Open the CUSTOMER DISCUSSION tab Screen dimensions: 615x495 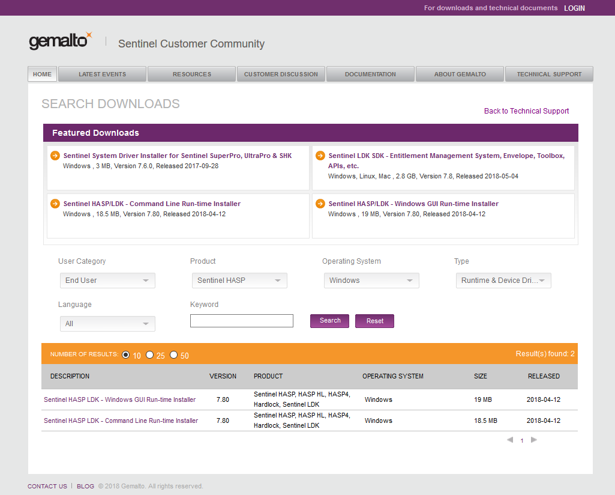[x=281, y=74]
